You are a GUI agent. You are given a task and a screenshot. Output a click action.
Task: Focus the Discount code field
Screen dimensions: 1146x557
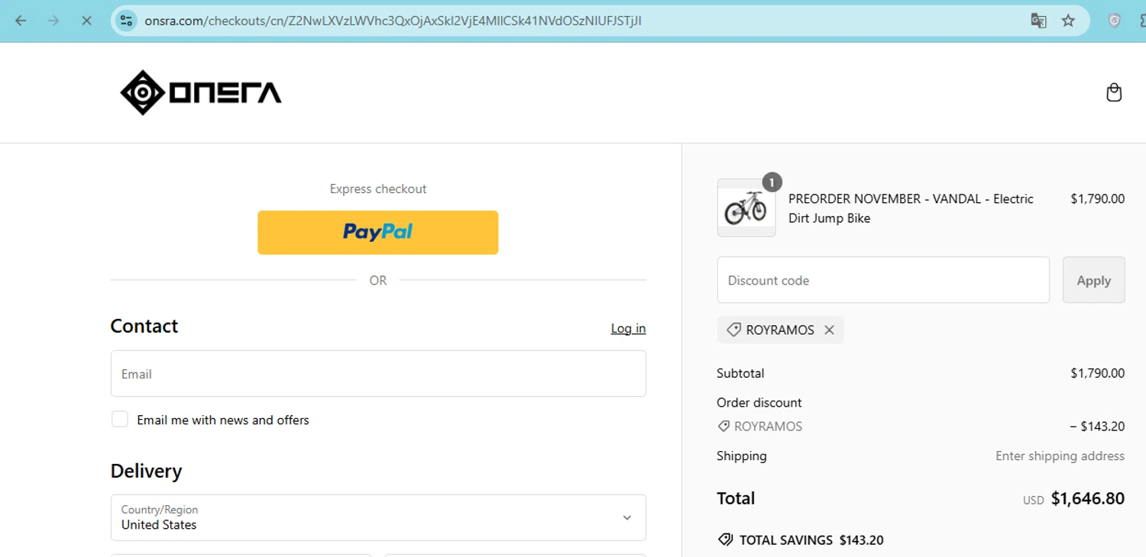pos(883,280)
